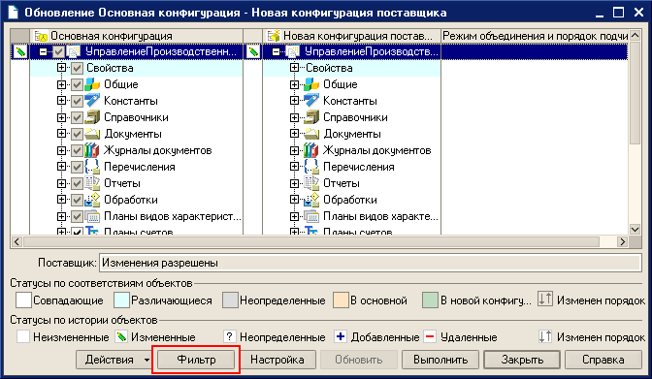Click Планы видов характеристик icon in main configuration
652x379 pixels.
pos(92,216)
